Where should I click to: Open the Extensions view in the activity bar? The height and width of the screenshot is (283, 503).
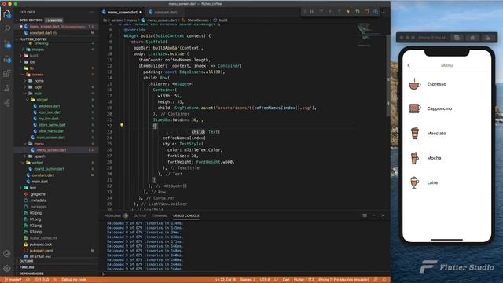point(7,74)
